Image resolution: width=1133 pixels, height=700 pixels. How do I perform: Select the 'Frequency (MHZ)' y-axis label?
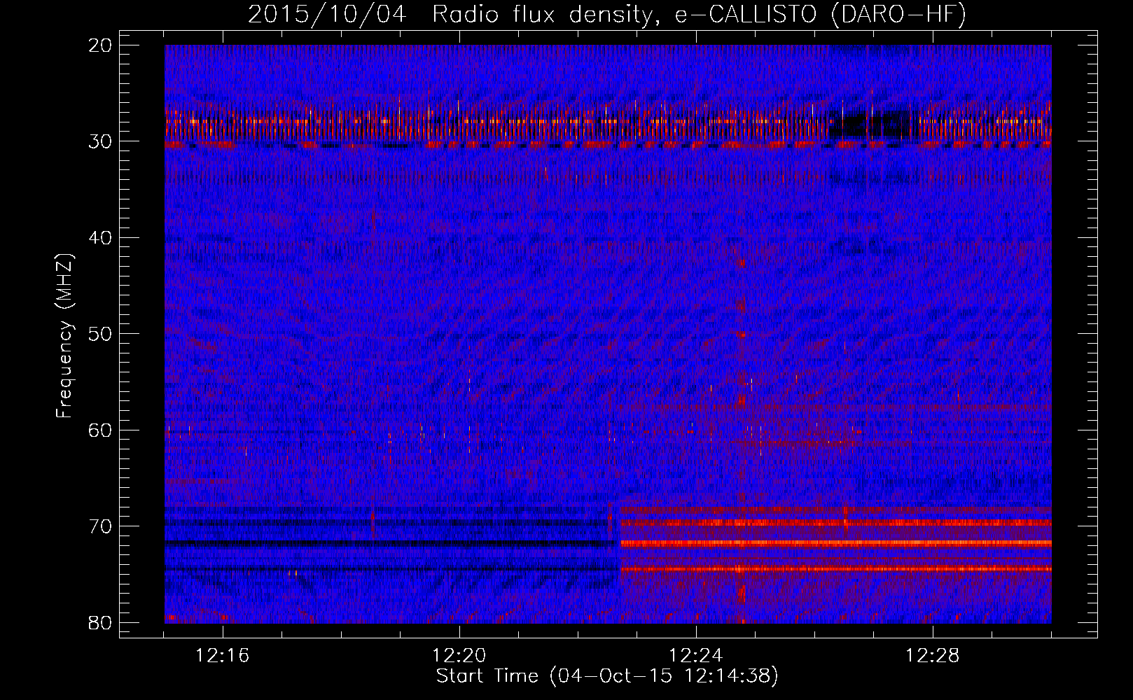click(64, 336)
